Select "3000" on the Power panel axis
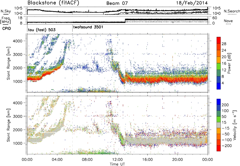The image size is (240, 166). (x=18, y=55)
